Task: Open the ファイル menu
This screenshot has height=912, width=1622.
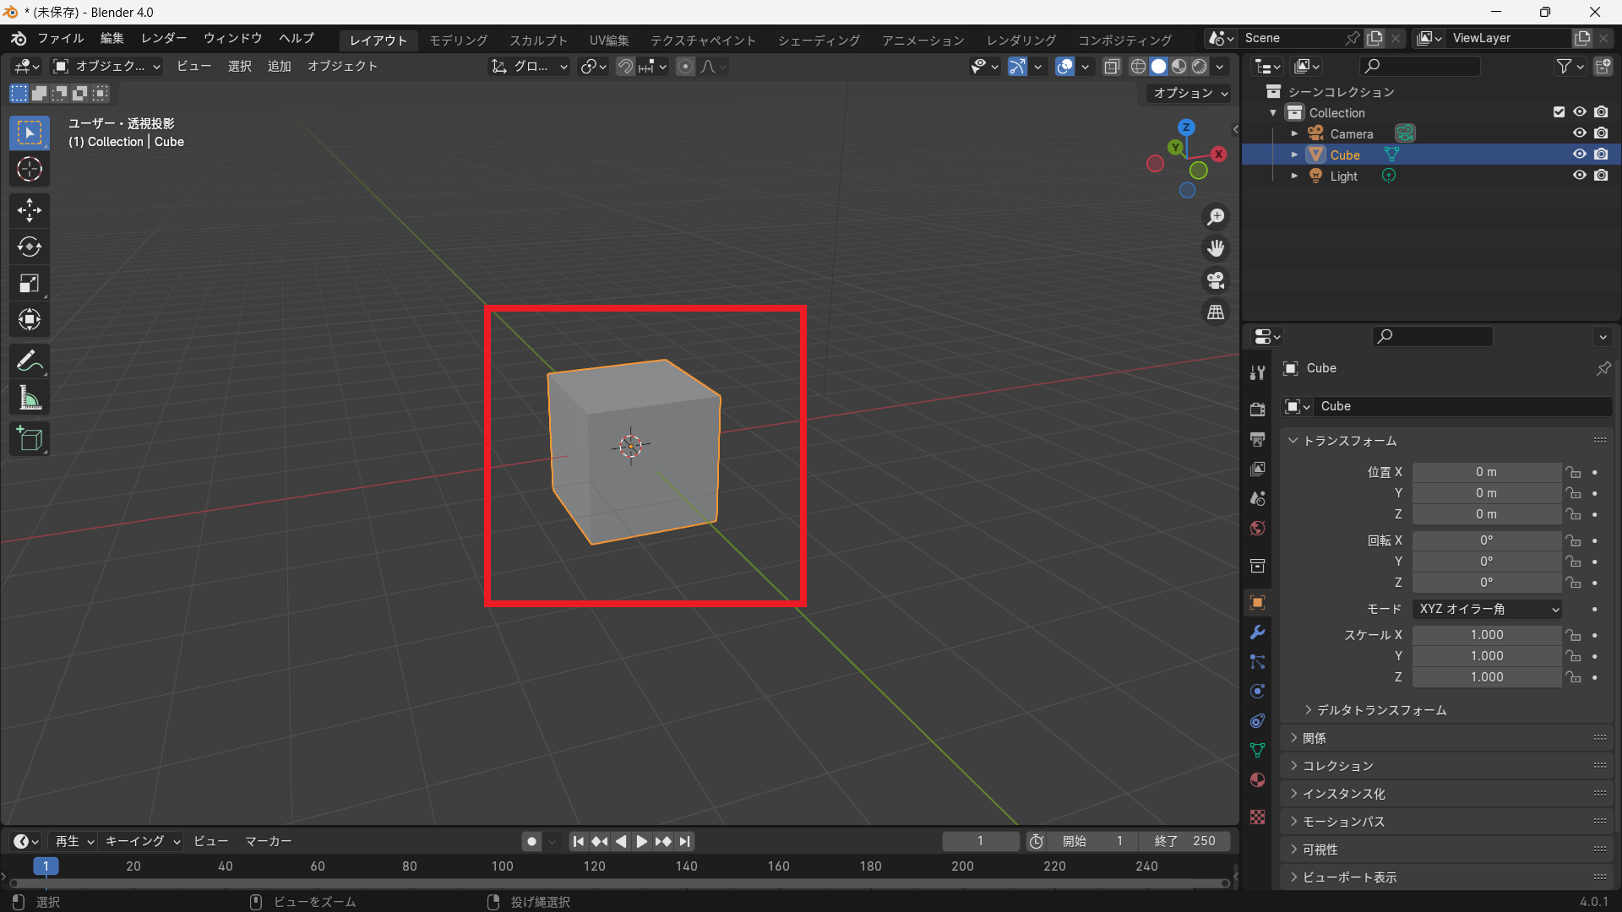Action: (x=60, y=38)
